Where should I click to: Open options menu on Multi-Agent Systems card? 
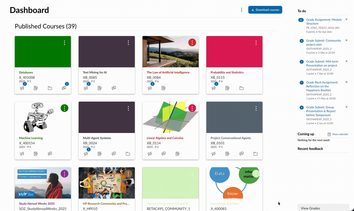click(x=128, y=109)
